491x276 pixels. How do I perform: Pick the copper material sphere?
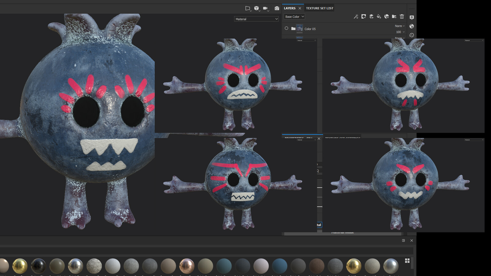point(187,266)
